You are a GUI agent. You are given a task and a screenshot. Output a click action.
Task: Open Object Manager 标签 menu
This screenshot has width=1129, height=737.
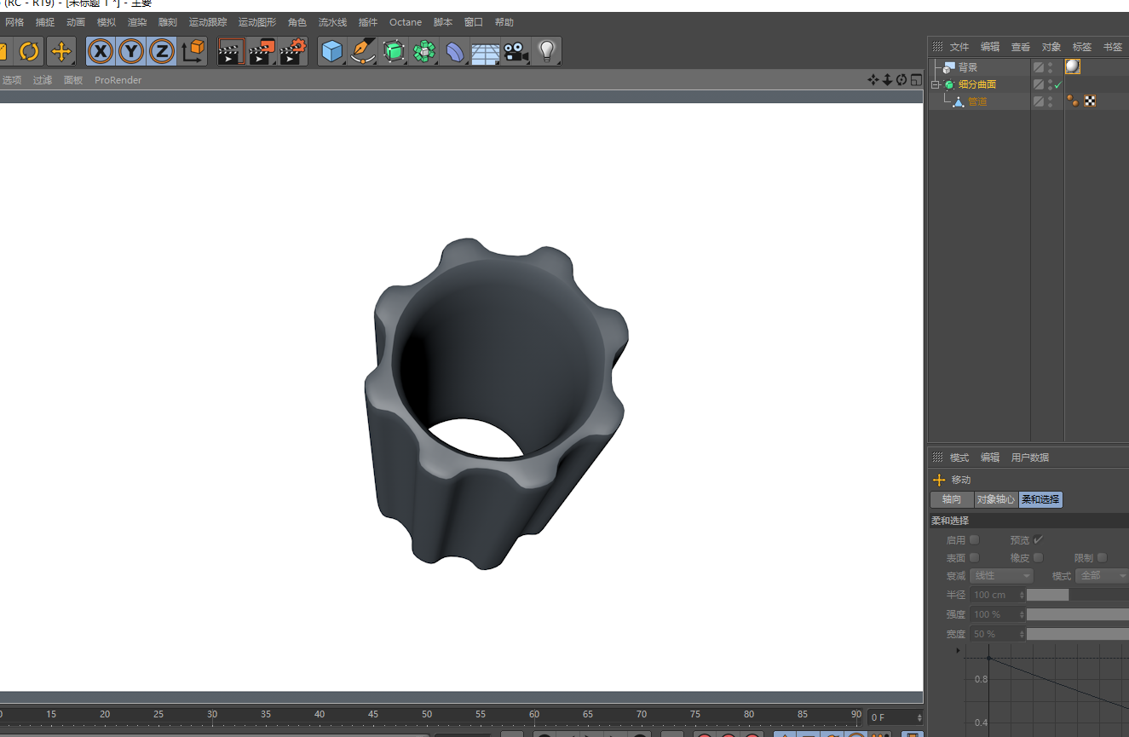[1082, 47]
